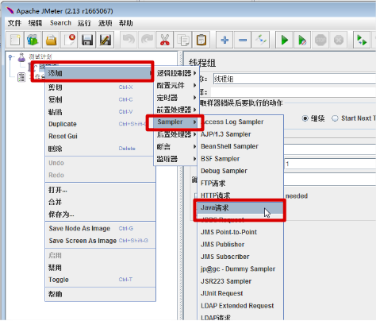The height and width of the screenshot is (321, 376).
Task: Click the workbench icon in tree
Action: click(21, 77)
